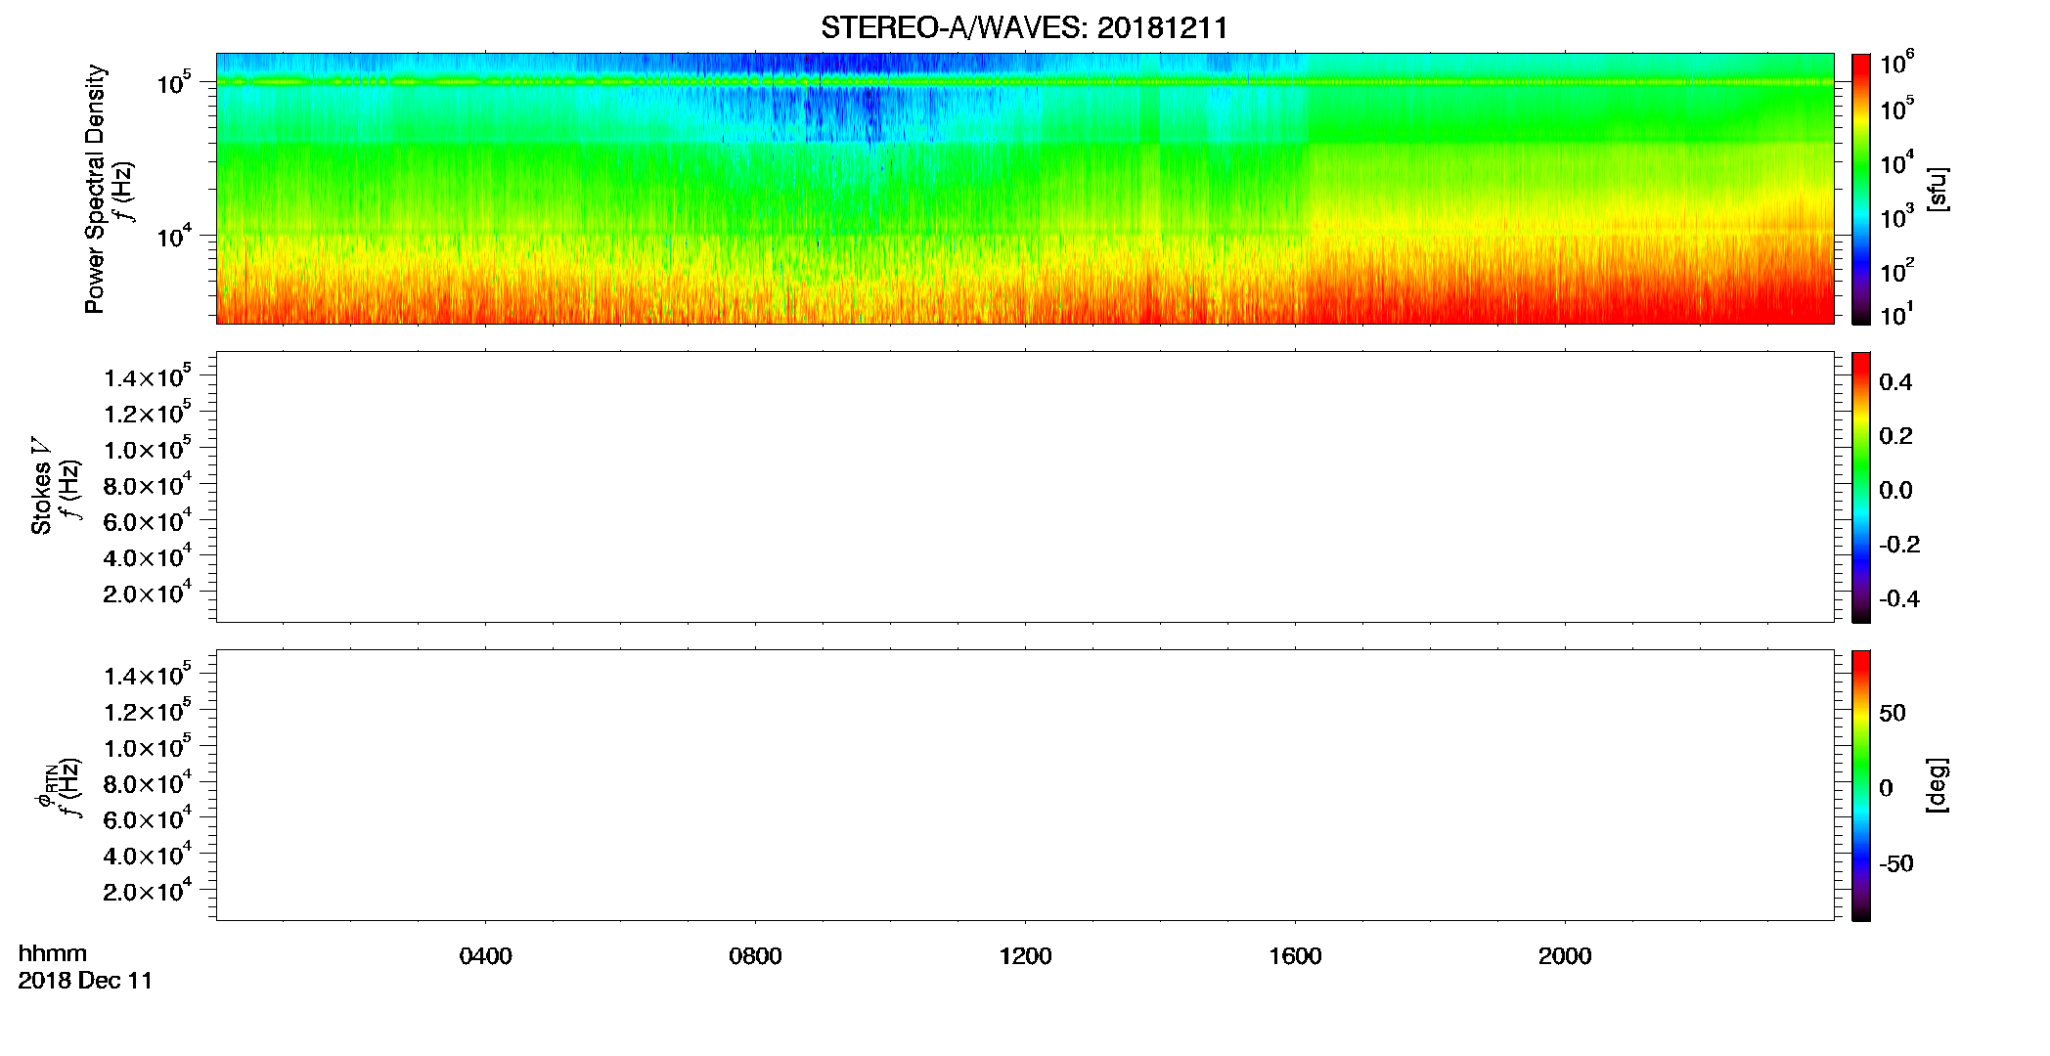Click the [deg] unit label on bottom colorbar

[1937, 785]
